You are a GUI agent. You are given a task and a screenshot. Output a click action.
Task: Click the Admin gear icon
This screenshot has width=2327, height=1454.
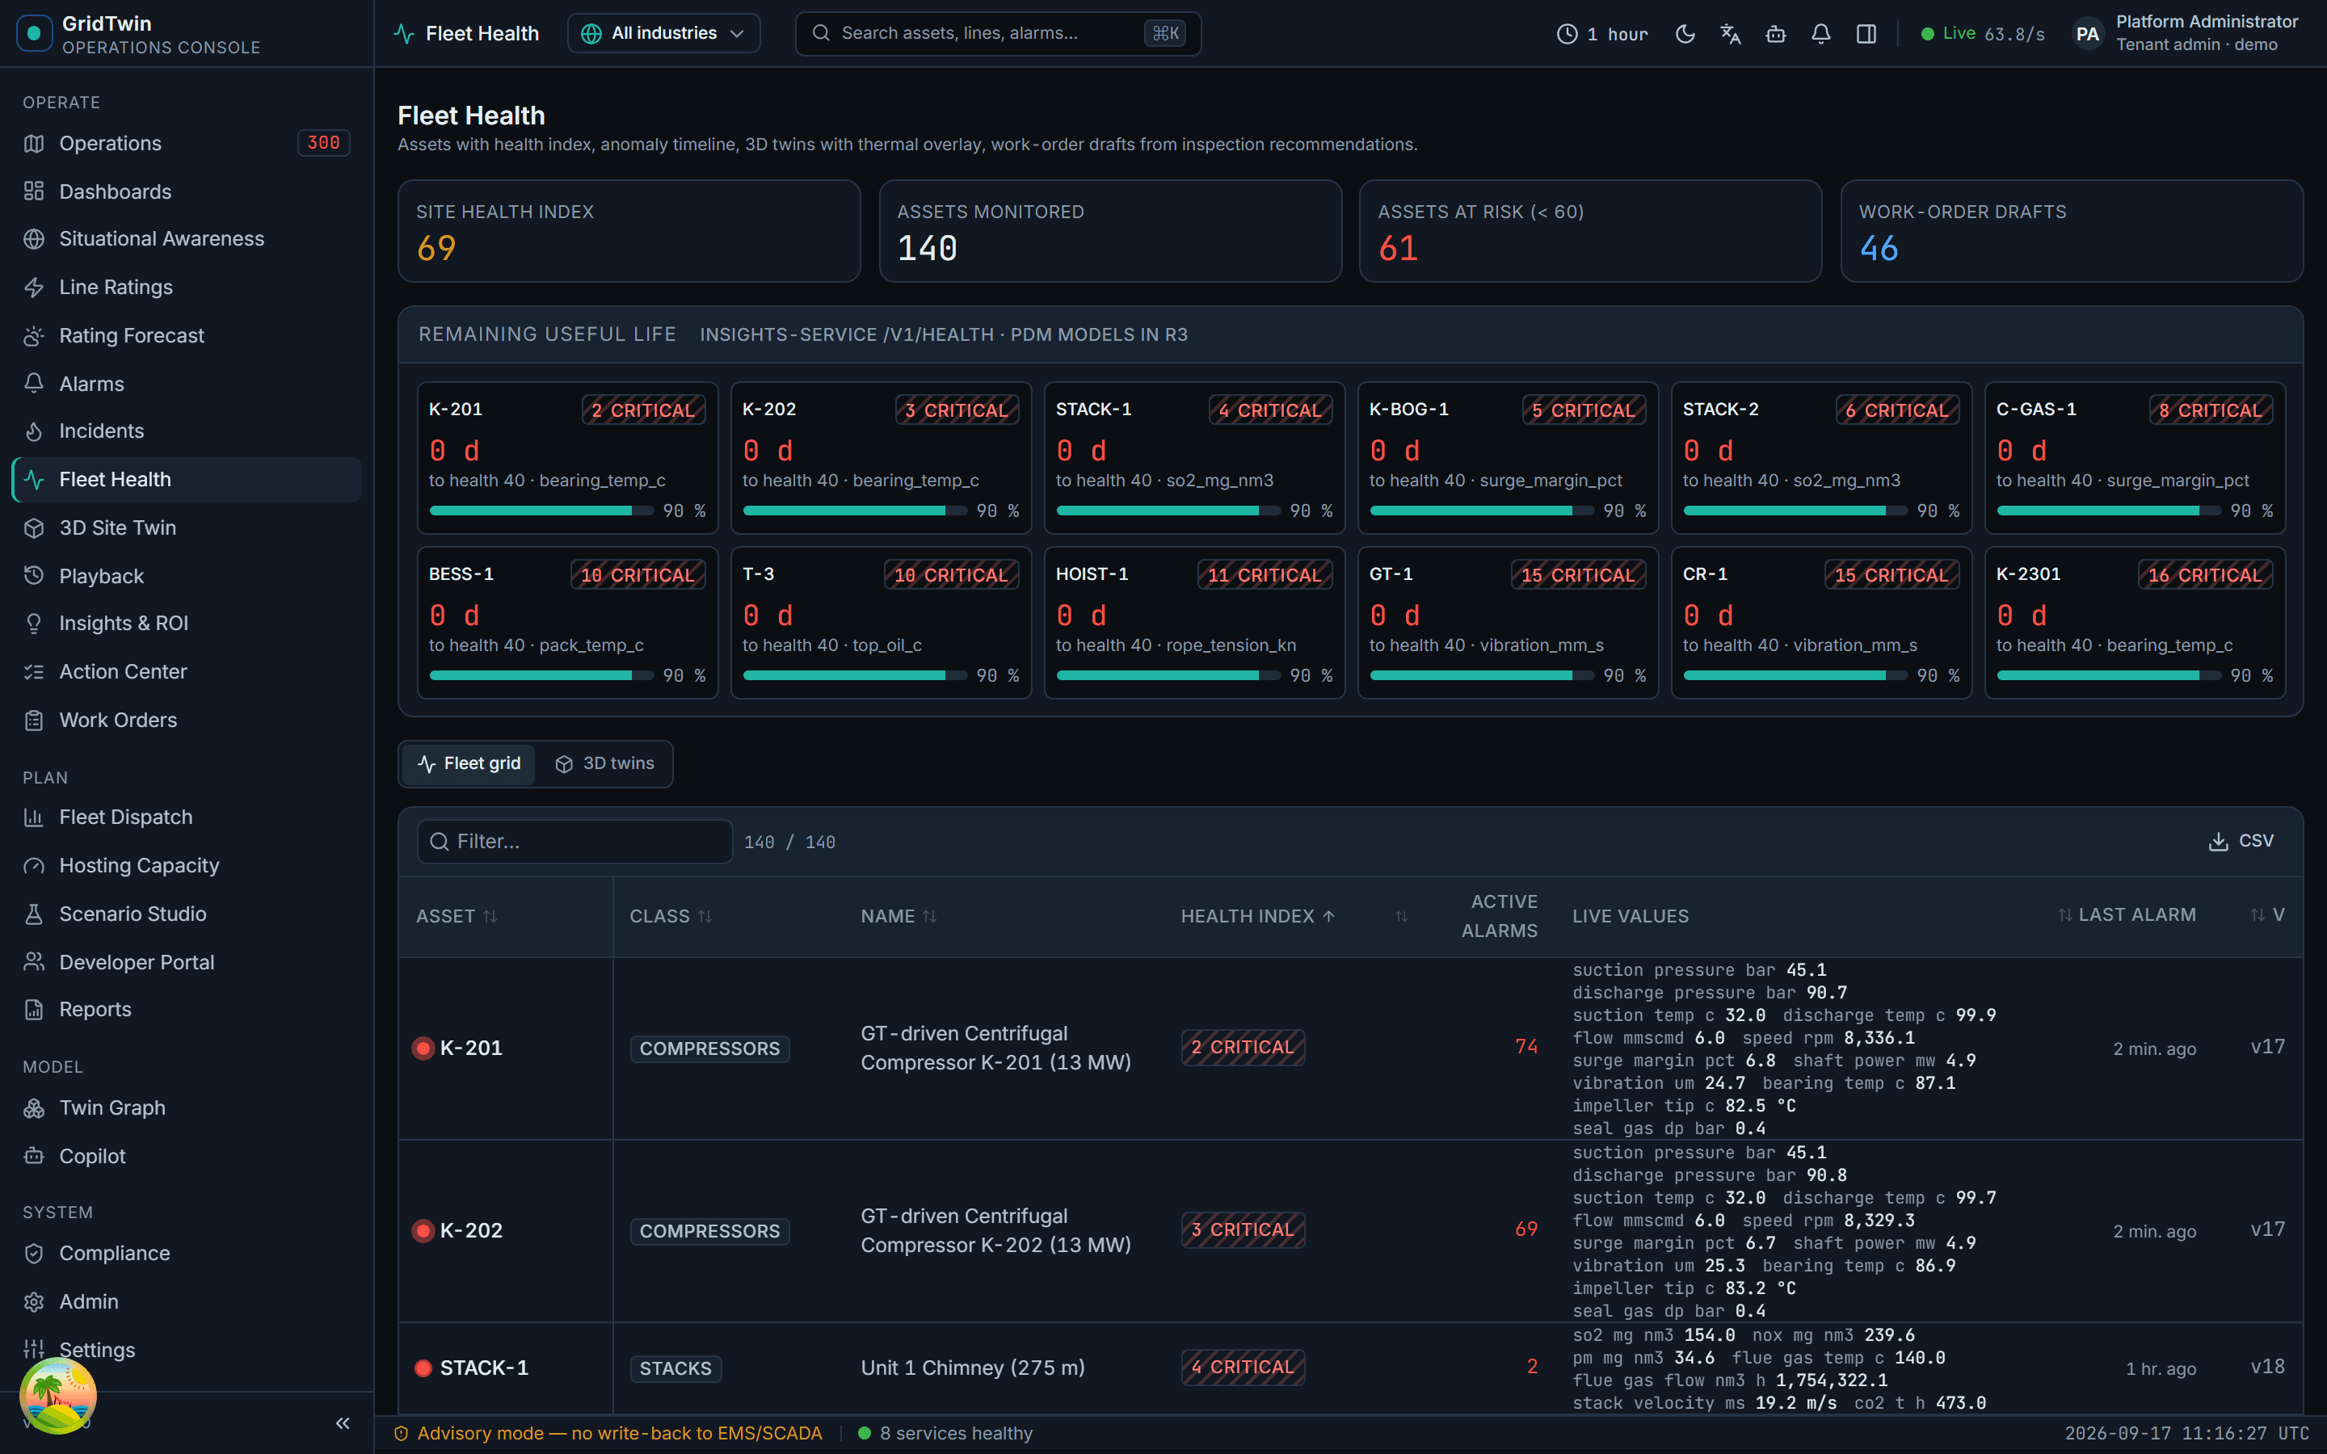35,1301
